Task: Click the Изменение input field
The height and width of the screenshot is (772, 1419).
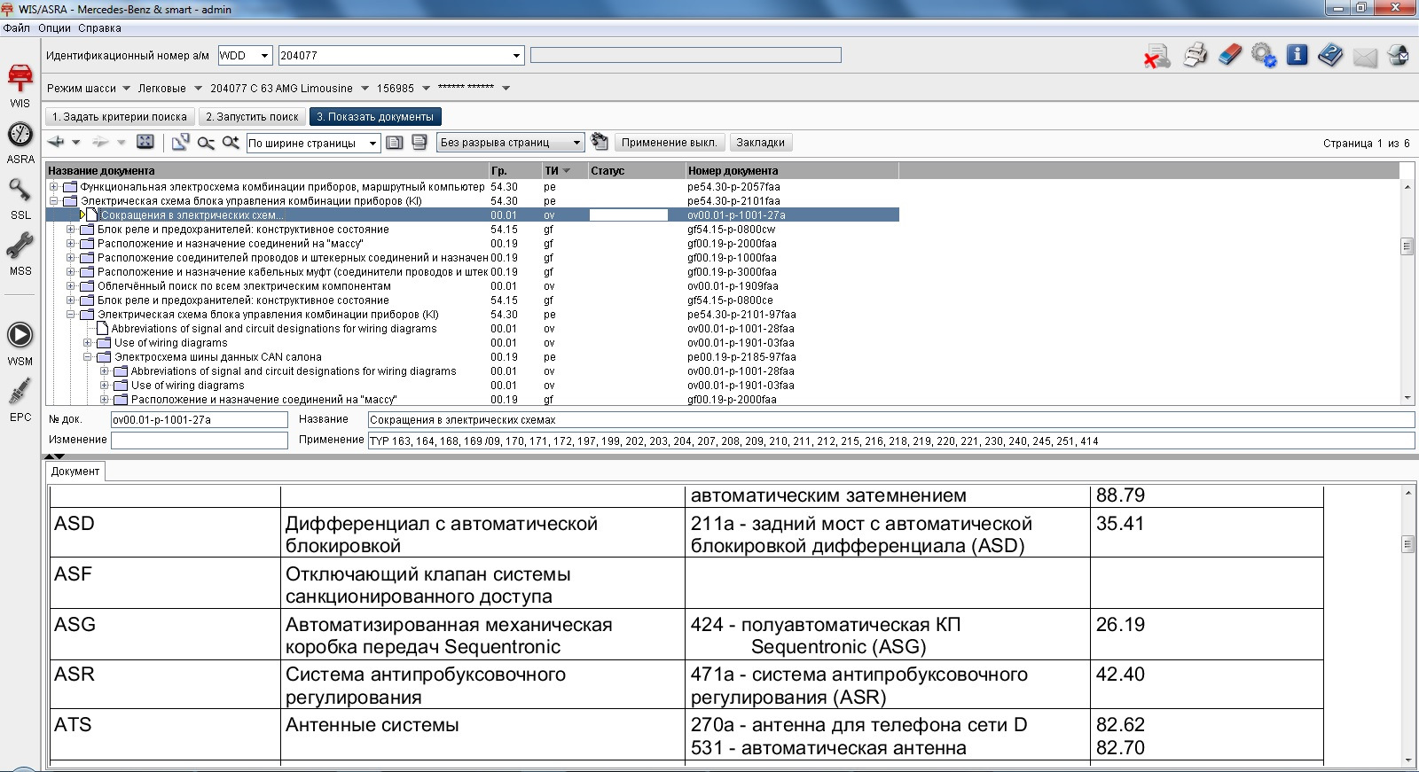Action: pos(200,441)
